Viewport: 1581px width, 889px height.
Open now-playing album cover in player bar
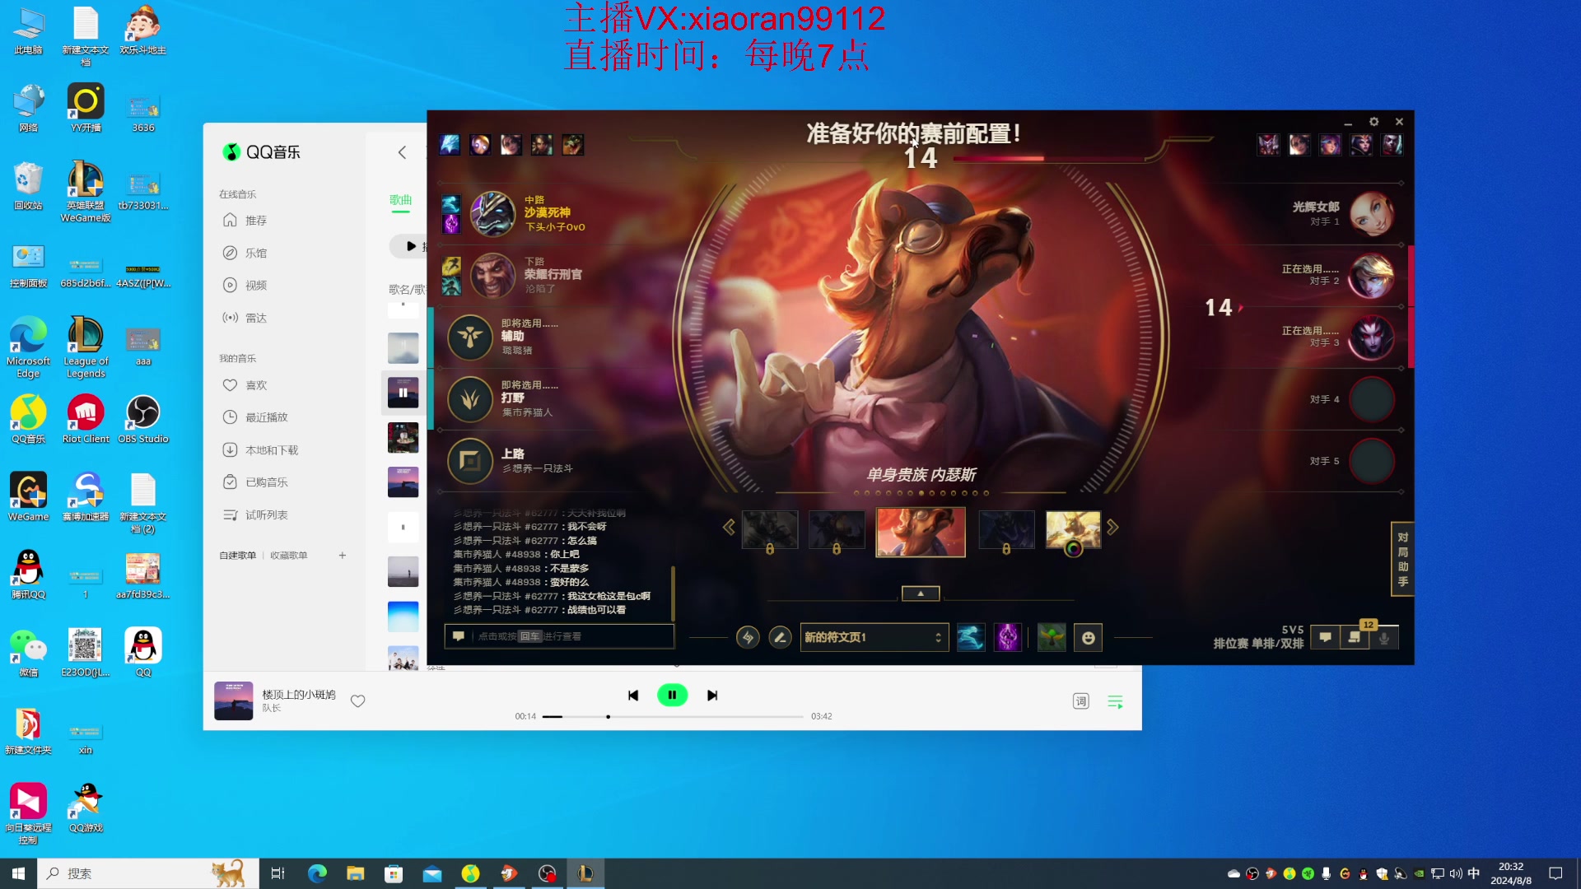click(234, 701)
